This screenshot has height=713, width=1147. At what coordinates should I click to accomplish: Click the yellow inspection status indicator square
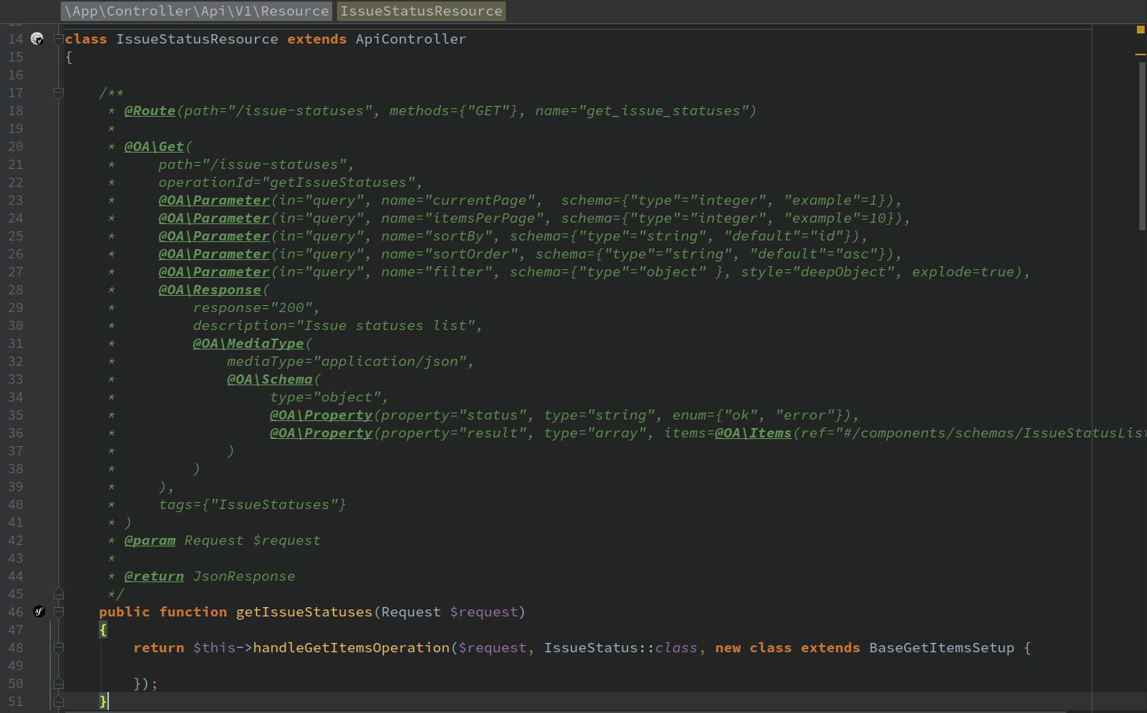[x=1141, y=30]
